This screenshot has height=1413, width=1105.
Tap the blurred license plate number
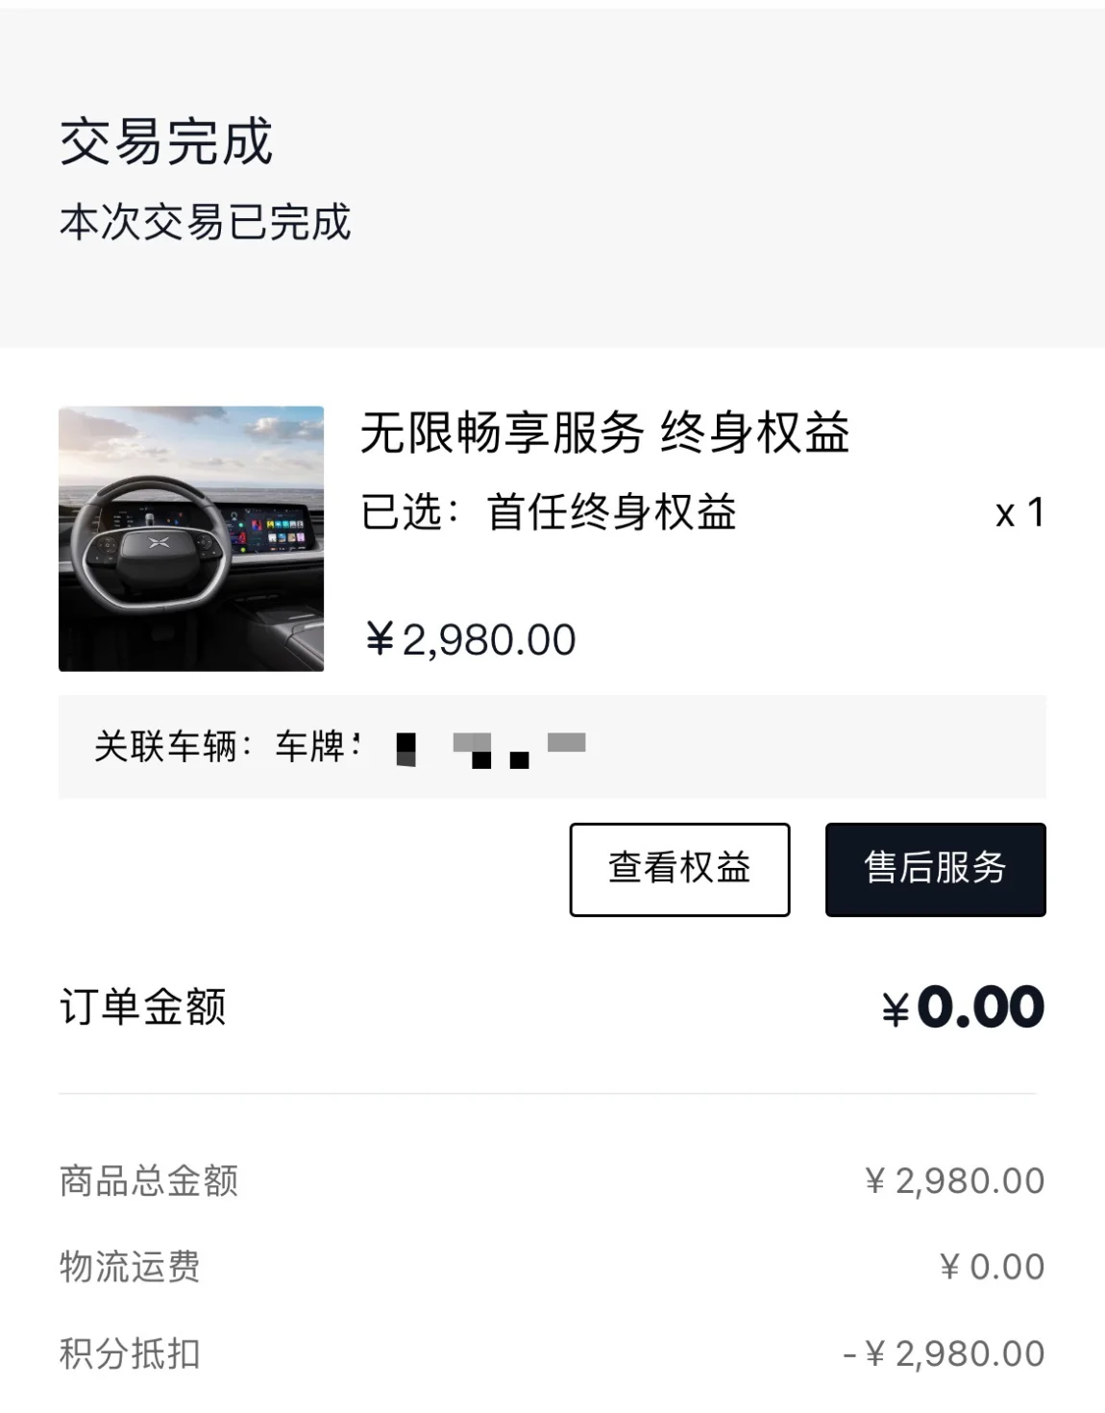491,749
